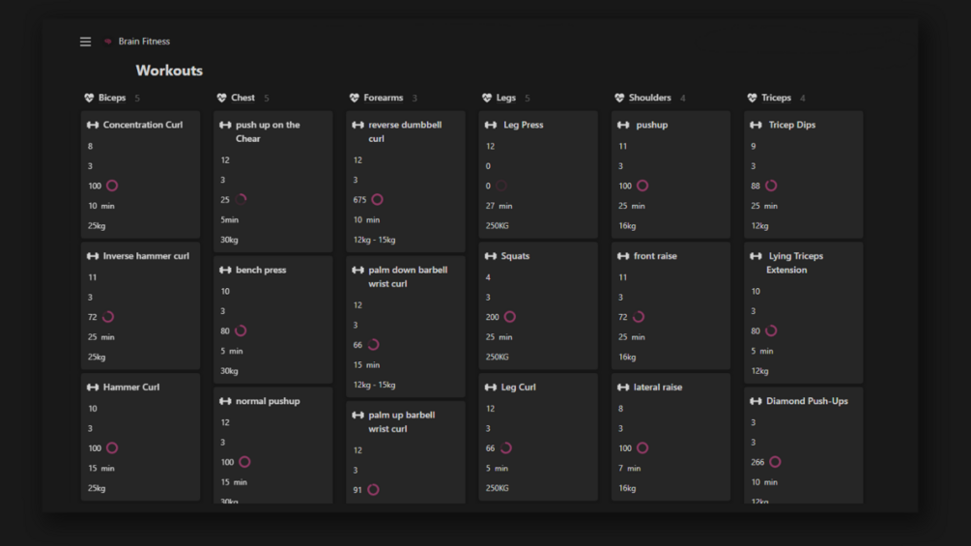Click progress ring on Inverse hammer curl
Viewport: 971px width, 546px height.
pyautogui.click(x=108, y=317)
